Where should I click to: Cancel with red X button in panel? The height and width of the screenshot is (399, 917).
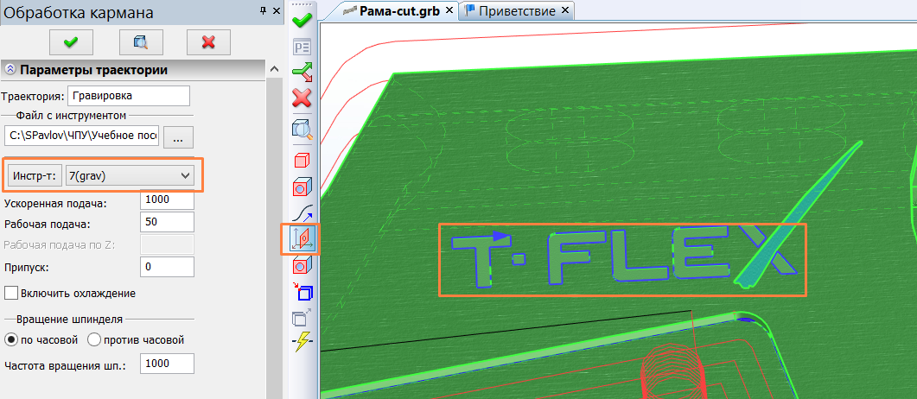(x=208, y=42)
